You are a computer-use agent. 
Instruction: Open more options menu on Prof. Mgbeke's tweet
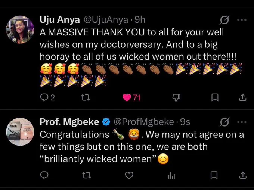[242, 122]
